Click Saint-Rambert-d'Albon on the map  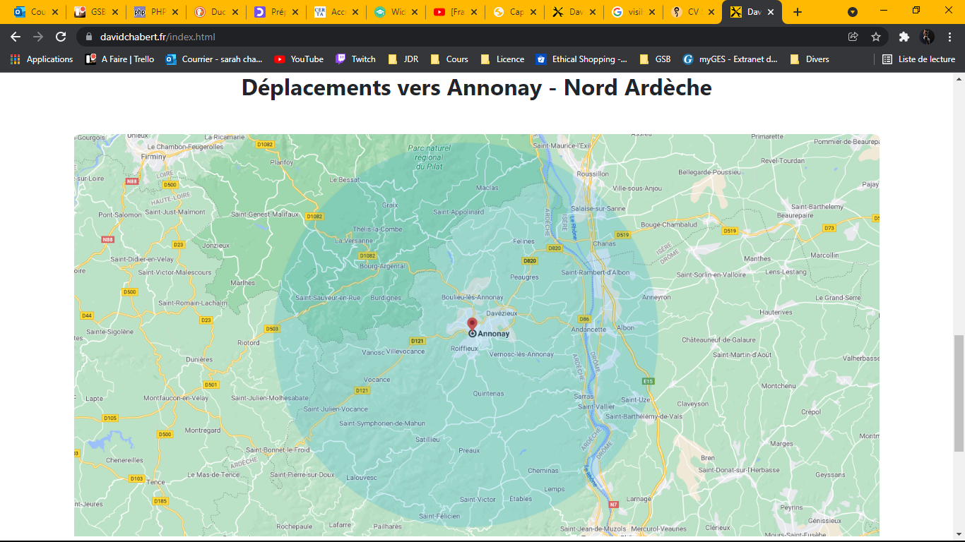tap(596, 272)
